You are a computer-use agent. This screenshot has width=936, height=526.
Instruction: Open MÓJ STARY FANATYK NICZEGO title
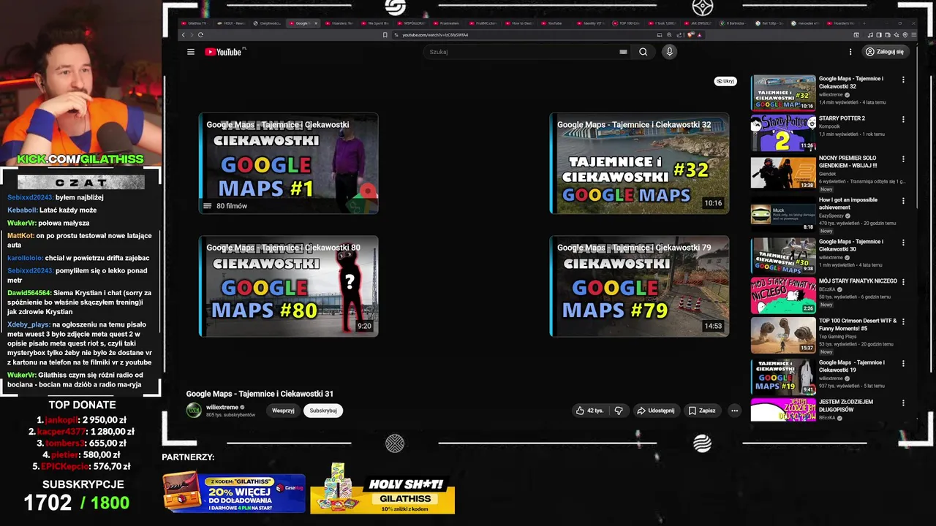pos(858,281)
